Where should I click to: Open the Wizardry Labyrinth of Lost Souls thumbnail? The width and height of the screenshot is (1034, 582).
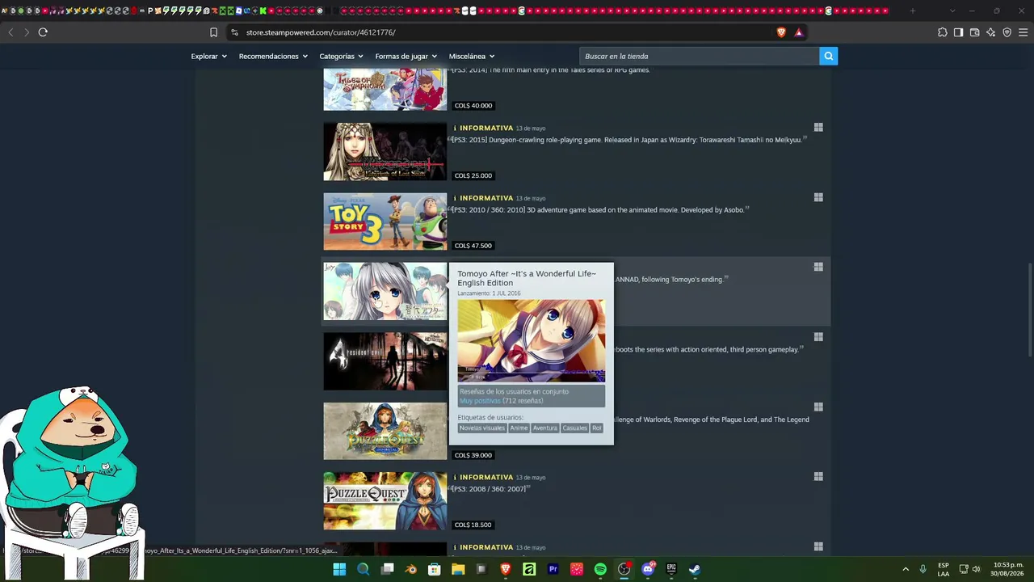tap(385, 151)
